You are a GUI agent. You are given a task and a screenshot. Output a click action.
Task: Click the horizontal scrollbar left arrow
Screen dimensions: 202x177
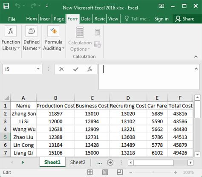point(131,162)
